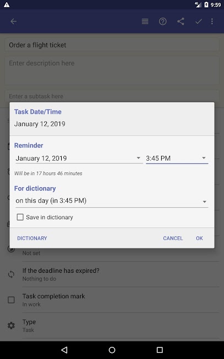Tap the share icon in toolbar
The width and height of the screenshot is (224, 359).
(x=180, y=22)
